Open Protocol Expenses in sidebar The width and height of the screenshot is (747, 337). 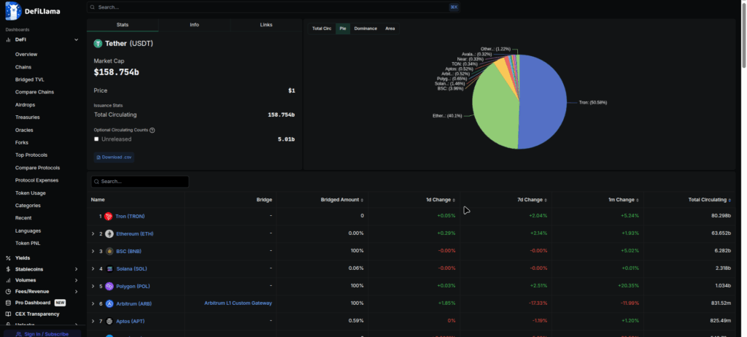(36, 180)
